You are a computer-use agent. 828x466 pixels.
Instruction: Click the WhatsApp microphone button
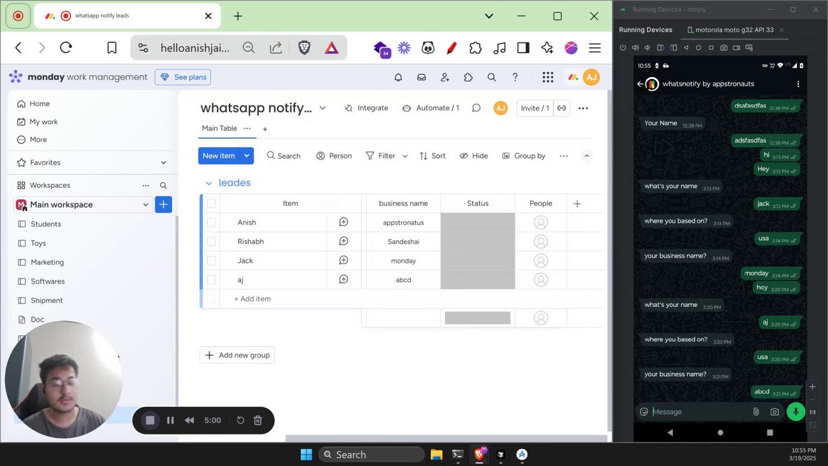pyautogui.click(x=796, y=412)
